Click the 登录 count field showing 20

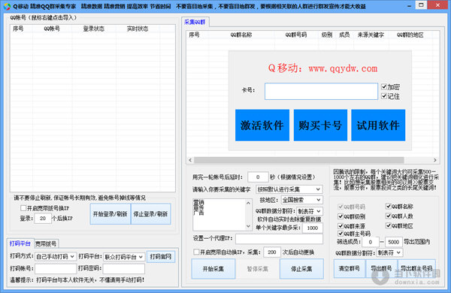coord(43,218)
